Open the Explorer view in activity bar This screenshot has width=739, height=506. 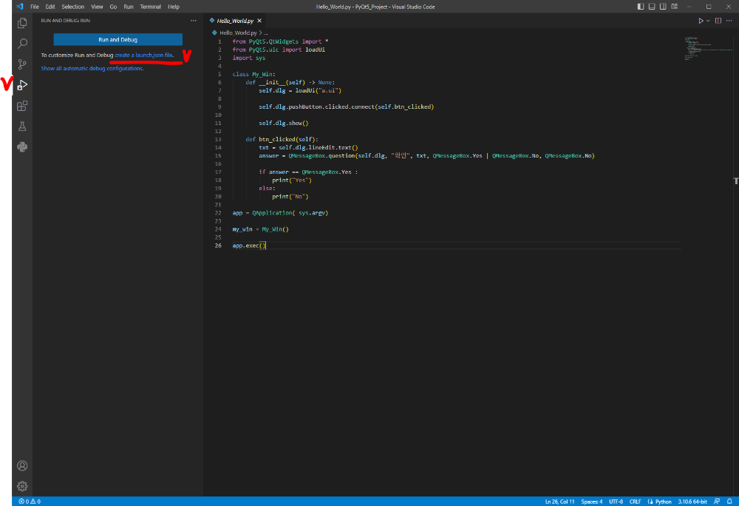coord(22,23)
